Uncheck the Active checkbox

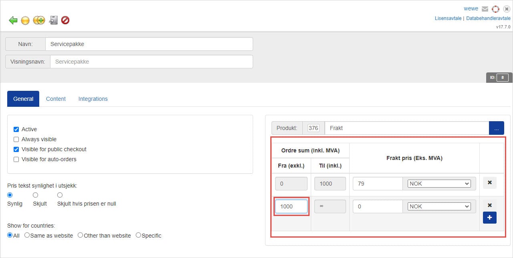(x=16, y=129)
